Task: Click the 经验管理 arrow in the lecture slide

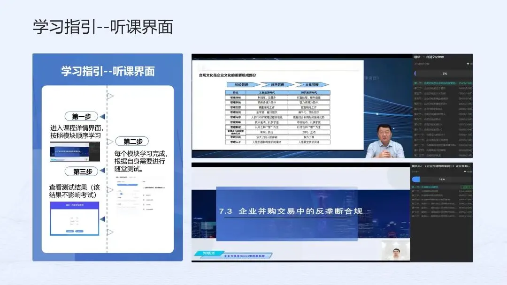Action: pyautogui.click(x=243, y=84)
